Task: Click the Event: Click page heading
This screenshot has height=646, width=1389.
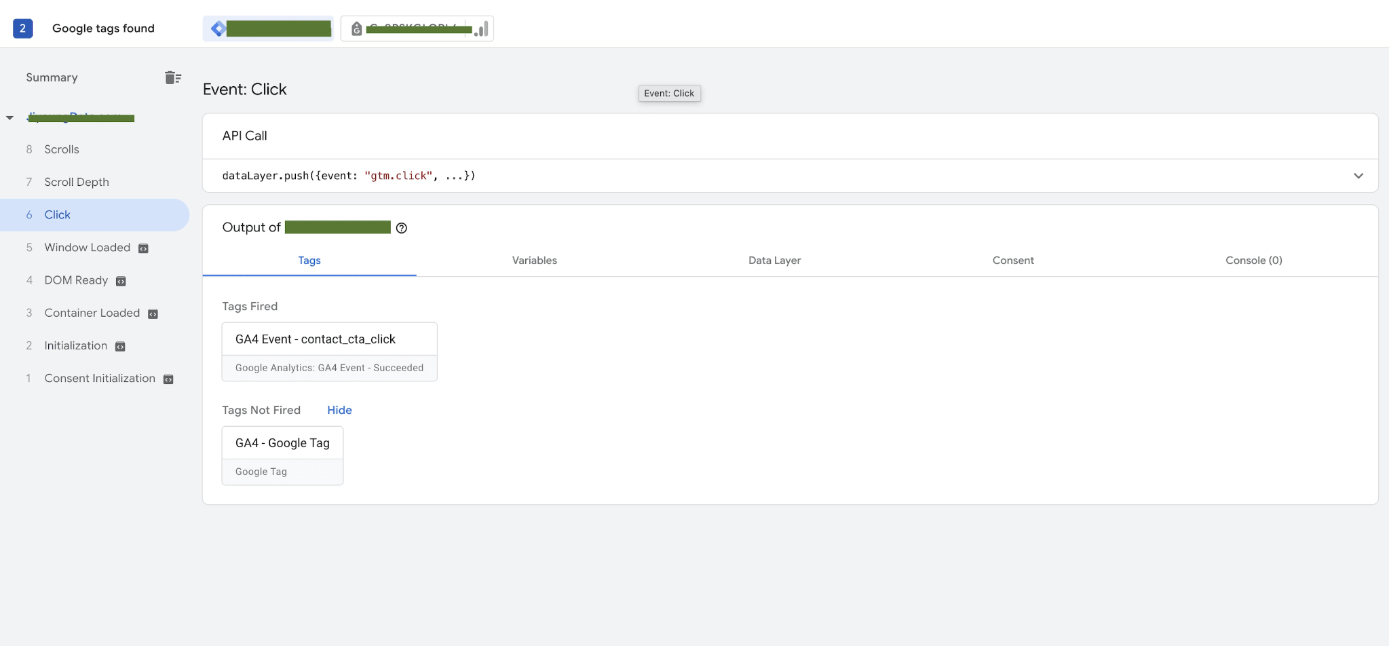Action: coord(245,89)
